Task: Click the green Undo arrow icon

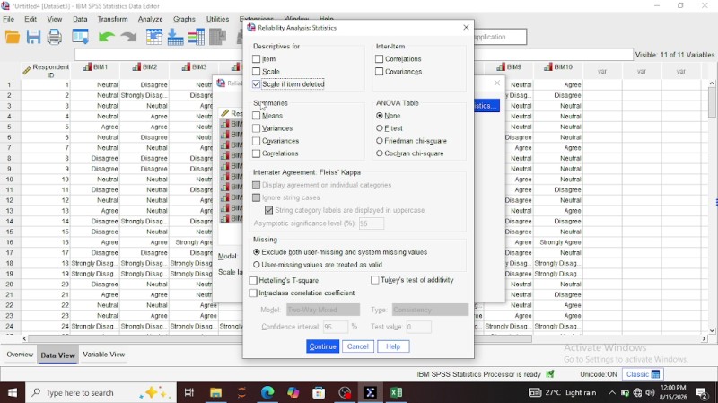Action: point(106,37)
